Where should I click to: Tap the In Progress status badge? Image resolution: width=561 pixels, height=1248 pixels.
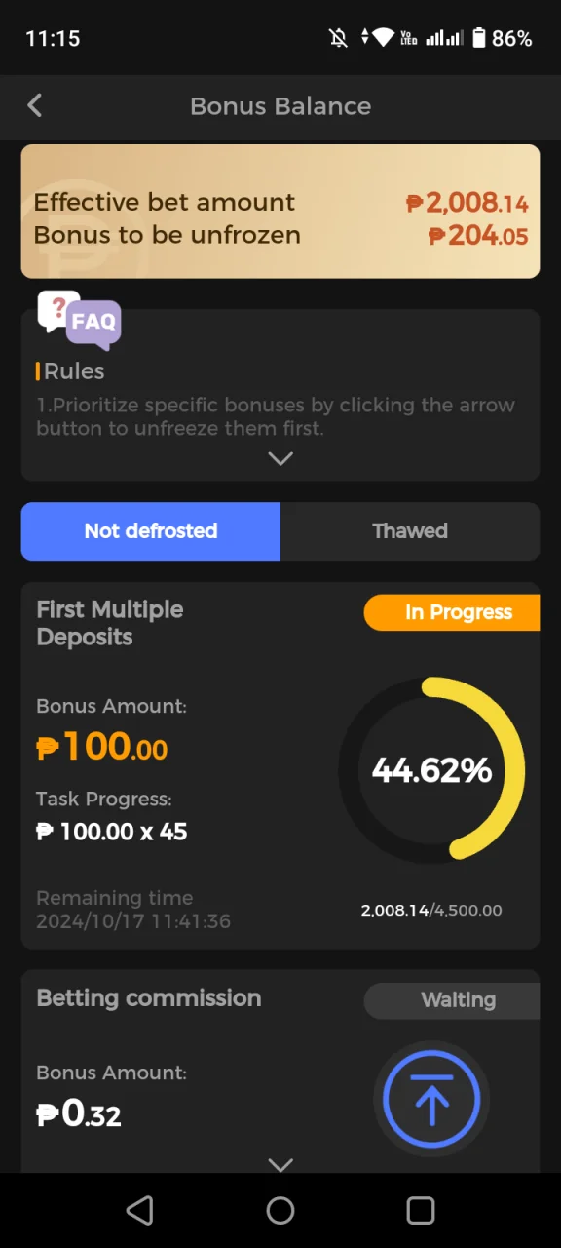(x=452, y=612)
